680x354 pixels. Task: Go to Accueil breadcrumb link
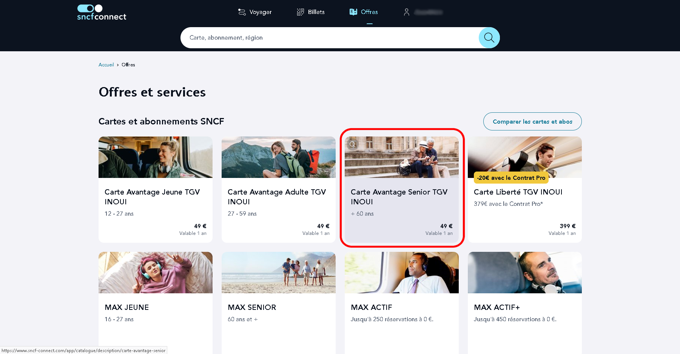[106, 65]
